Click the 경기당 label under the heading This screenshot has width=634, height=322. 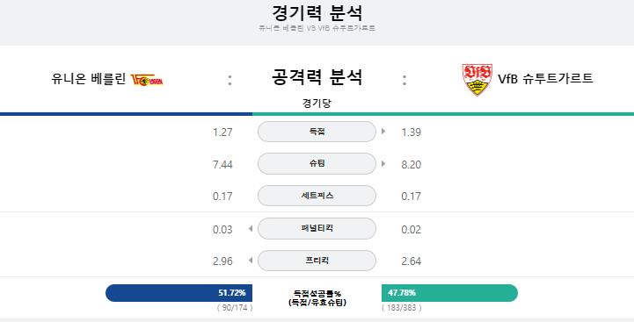click(317, 104)
